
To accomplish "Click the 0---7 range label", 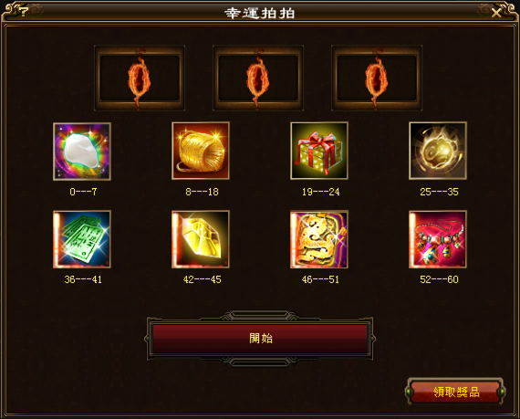I will click(83, 192).
